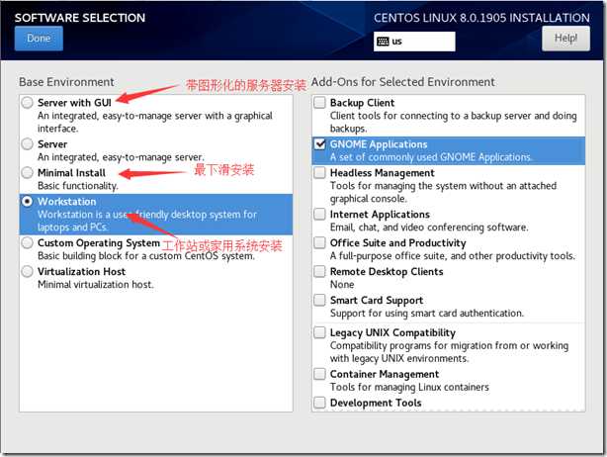Click 'Basic functionality.' description text
Screen dimensions: 607x457
(78, 186)
